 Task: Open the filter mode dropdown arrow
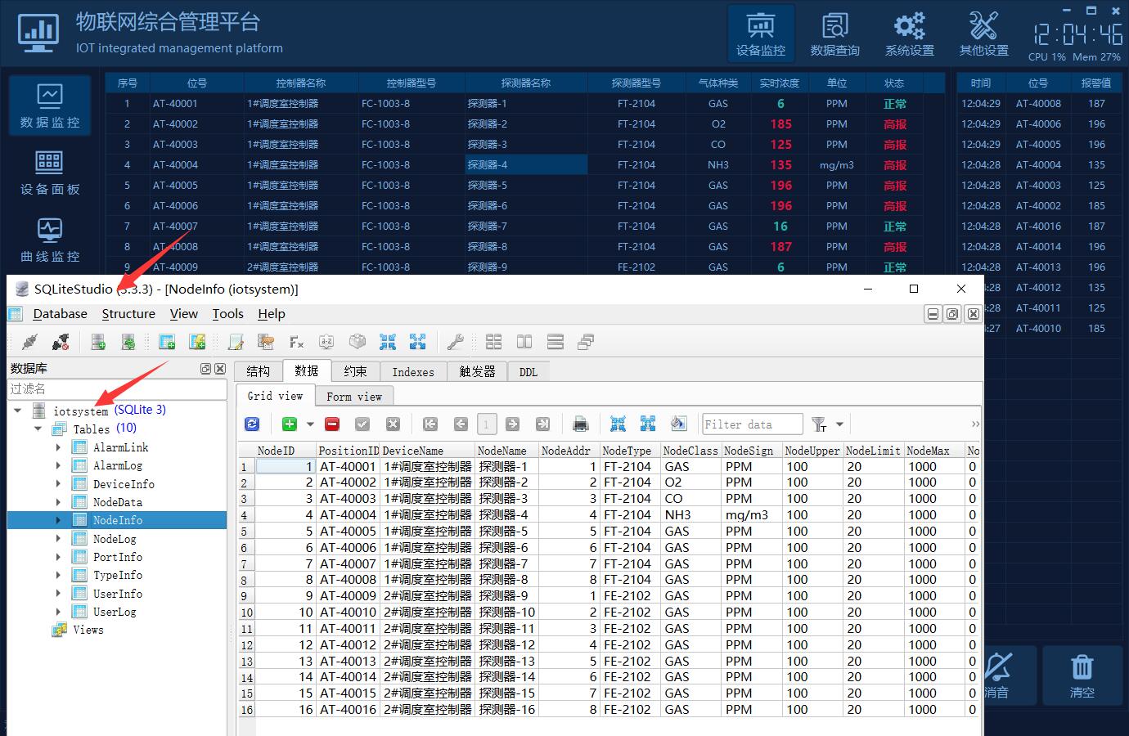tap(839, 424)
